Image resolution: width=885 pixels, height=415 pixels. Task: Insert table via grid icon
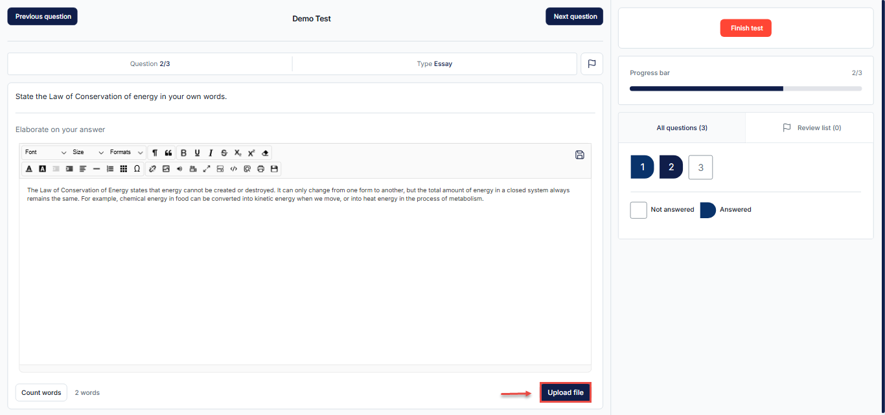tap(124, 168)
